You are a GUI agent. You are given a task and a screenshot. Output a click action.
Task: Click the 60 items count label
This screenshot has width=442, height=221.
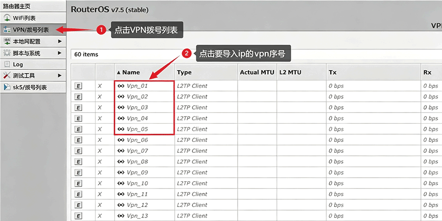(86, 54)
